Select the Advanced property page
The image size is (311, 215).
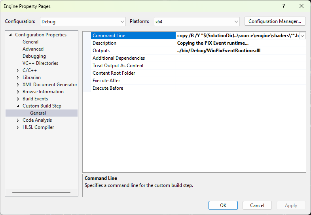[x=33, y=49]
